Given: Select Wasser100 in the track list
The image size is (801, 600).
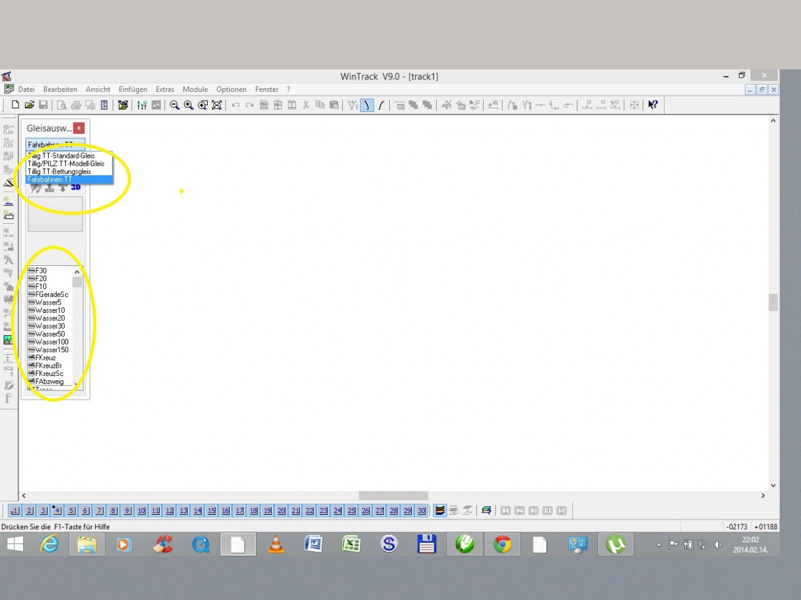Looking at the screenshot, I should pos(51,342).
